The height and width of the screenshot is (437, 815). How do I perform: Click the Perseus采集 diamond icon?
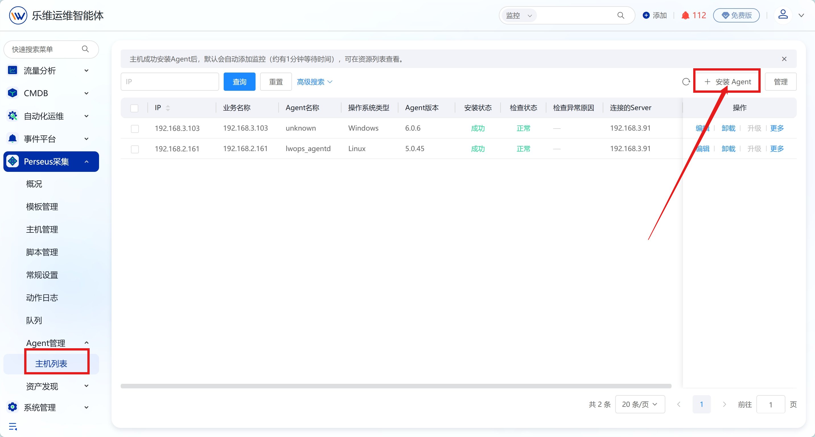13,161
